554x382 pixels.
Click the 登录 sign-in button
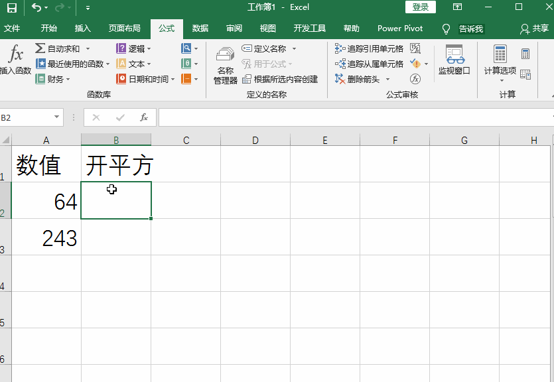coord(421,7)
